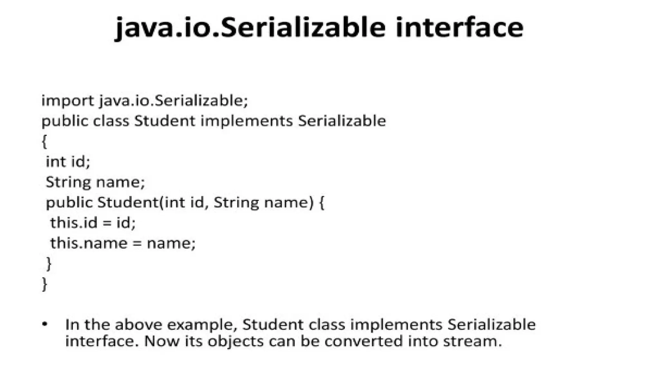Click the import java.io.Serializable line
Screen dimensions: 659x370
coord(145,101)
